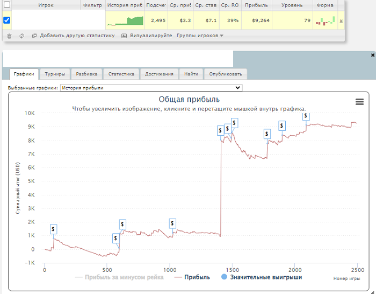The width and height of the screenshot is (376, 294).
Task: Open 'Выбранные графики' select dropdown
Action: pos(151,88)
